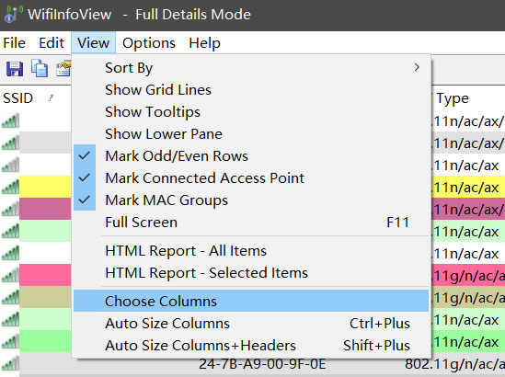Select Auto Size Columns+Headers entry
The image size is (505, 377).
251,345
